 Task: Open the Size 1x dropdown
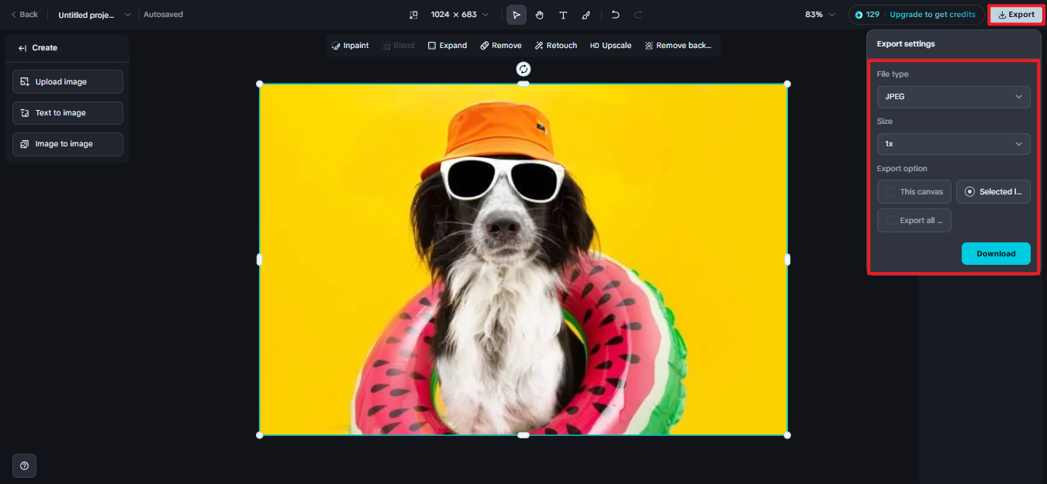click(x=953, y=144)
